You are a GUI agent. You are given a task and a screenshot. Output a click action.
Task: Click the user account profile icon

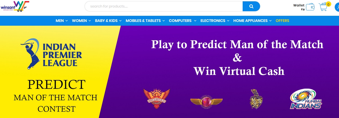pos(337,7)
